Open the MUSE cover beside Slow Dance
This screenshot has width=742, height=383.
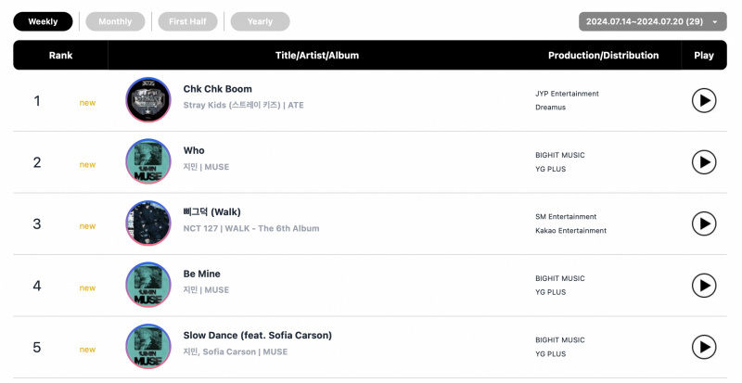click(148, 347)
